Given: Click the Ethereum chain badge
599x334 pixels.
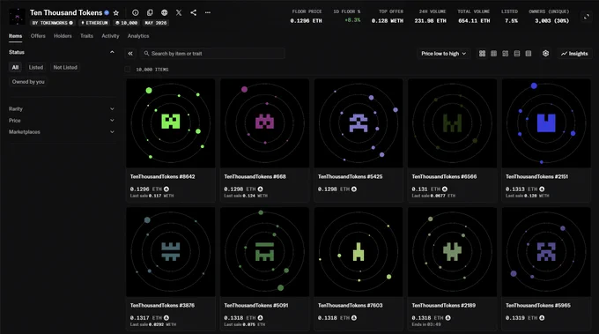Looking at the screenshot, I should click(94, 23).
